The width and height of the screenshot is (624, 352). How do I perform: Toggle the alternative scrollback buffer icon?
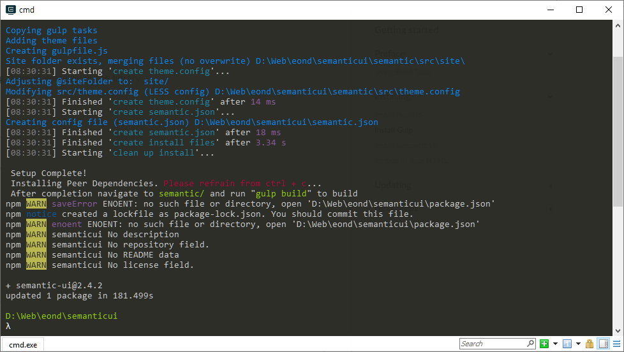[x=604, y=344]
